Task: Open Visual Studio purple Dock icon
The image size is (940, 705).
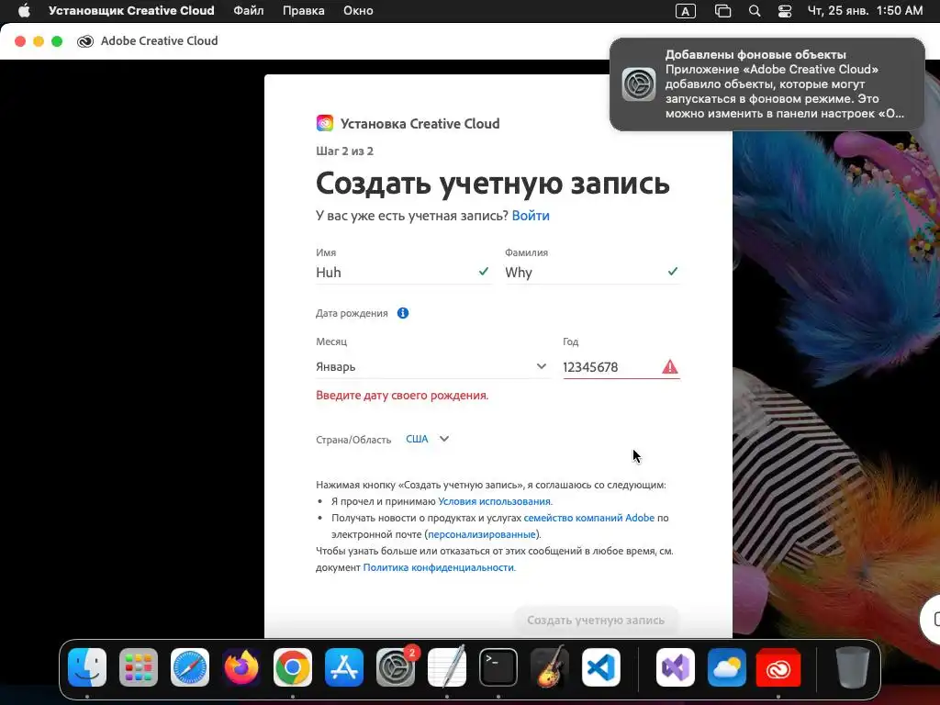Action: (676, 667)
